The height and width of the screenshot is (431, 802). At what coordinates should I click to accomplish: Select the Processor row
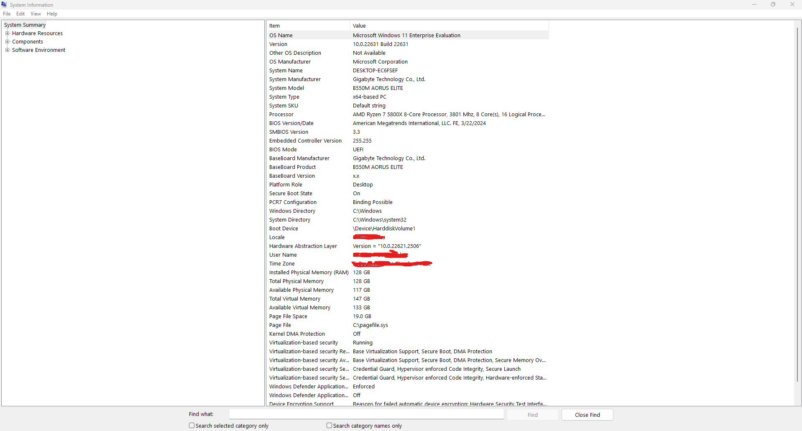[376, 114]
